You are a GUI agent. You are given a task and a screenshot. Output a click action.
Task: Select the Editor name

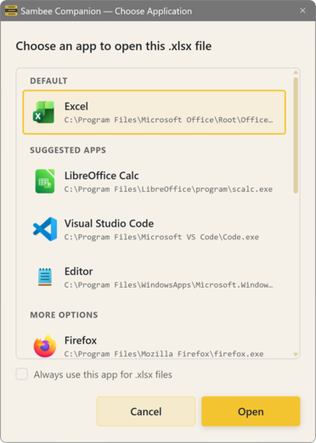78,272
